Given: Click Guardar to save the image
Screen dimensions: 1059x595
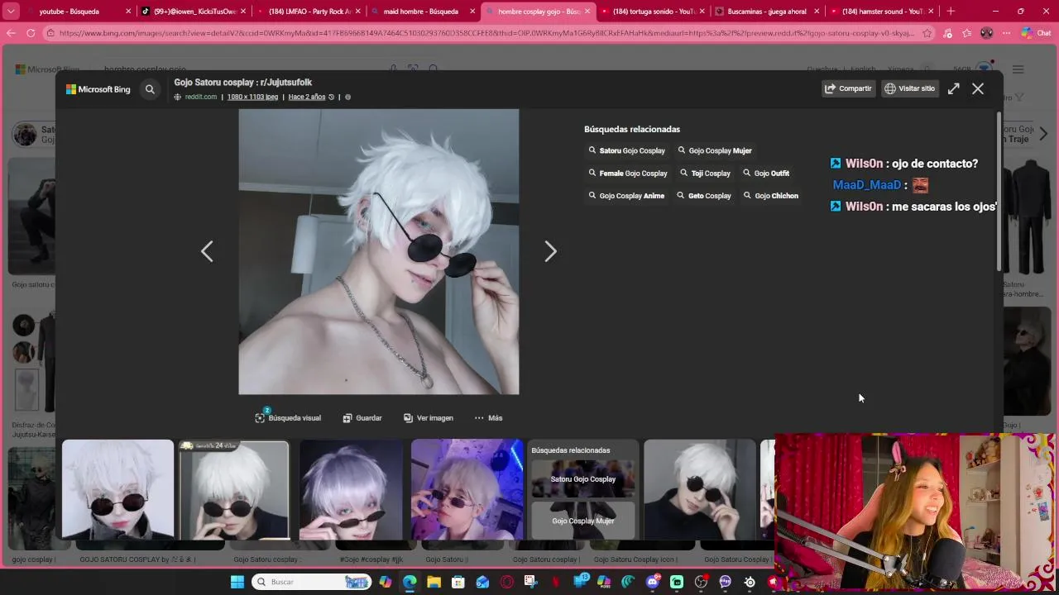Looking at the screenshot, I should tap(362, 418).
